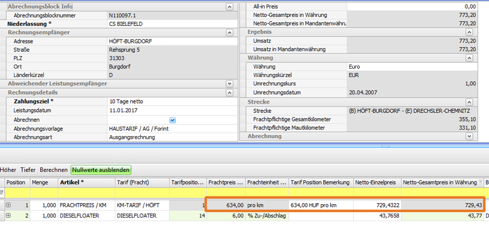This screenshot has height=230, width=489.
Task: Collapse the Ergebnis section arrow
Action: [x=469, y=32]
